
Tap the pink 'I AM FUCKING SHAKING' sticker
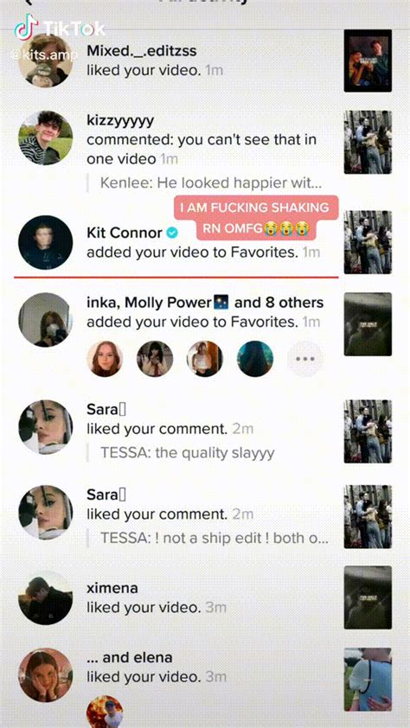pos(256,218)
